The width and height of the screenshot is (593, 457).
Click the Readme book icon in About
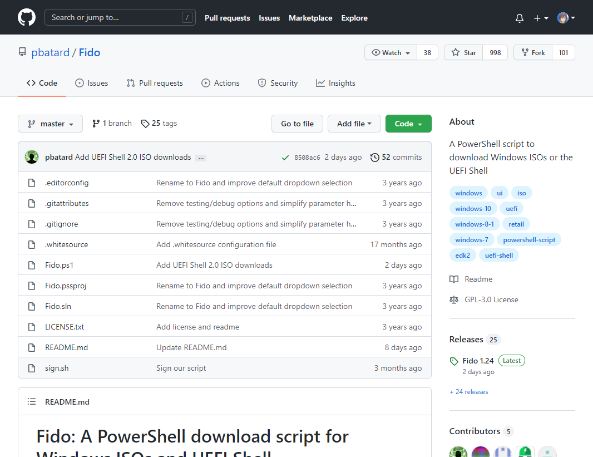[x=454, y=279]
